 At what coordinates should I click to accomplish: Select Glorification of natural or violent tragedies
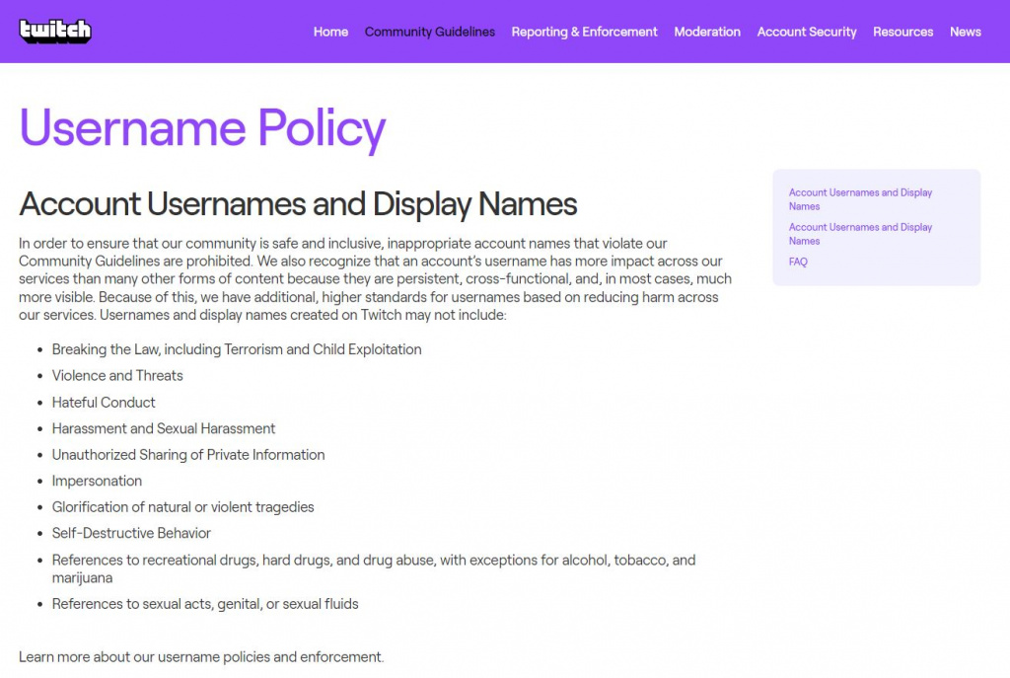pyautogui.click(x=182, y=507)
